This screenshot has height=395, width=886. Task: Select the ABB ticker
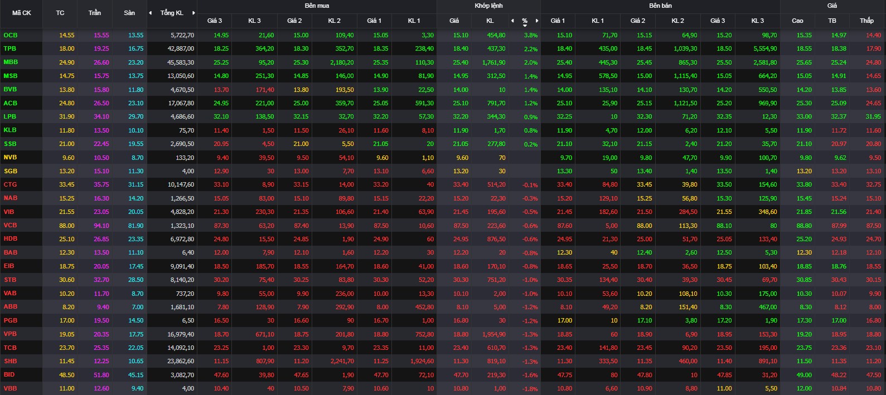pyautogui.click(x=11, y=306)
